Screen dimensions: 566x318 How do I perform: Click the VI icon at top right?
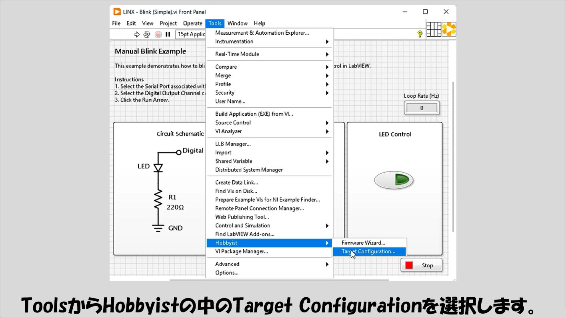(x=449, y=29)
